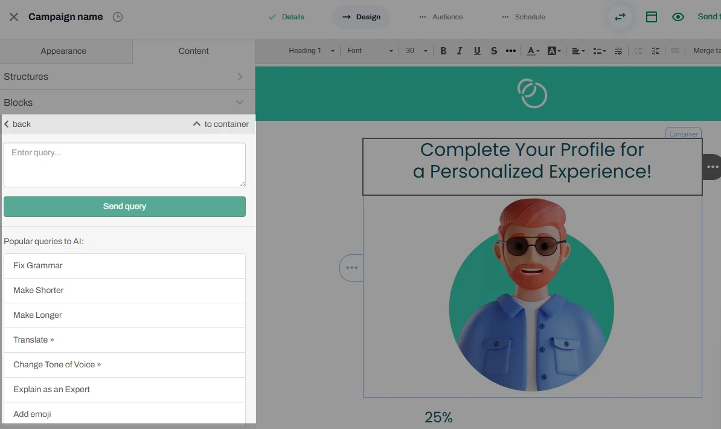Screen dimensions: 721x429
Task: Choose Make Shorter query
Action: [x=124, y=291]
